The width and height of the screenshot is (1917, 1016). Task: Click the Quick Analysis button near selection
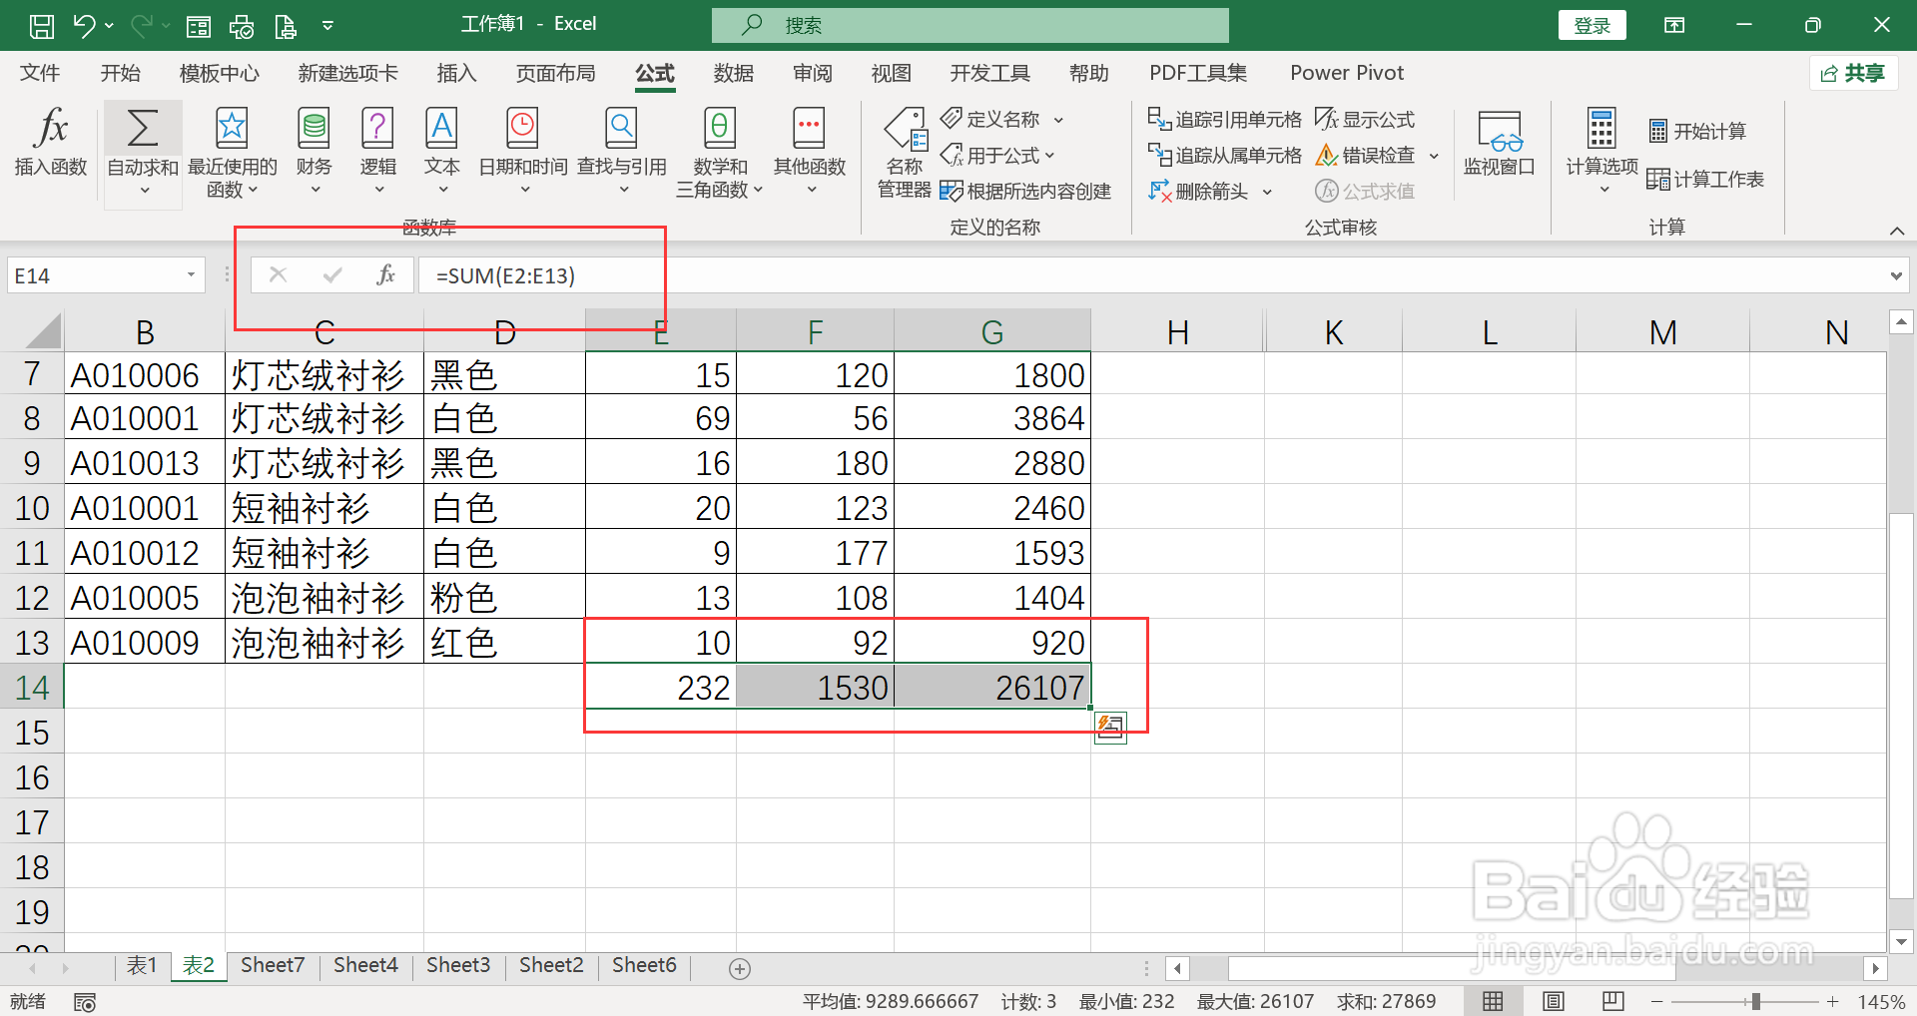(x=1110, y=728)
